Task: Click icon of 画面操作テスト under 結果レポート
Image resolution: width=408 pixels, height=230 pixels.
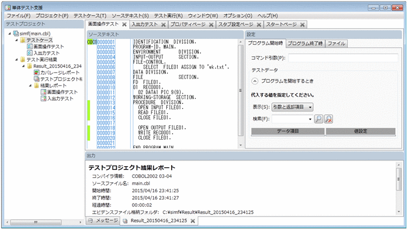Action: coord(43,92)
